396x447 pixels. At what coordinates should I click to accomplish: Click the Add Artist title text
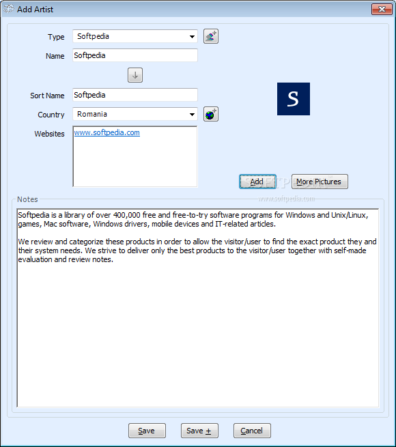click(35, 10)
